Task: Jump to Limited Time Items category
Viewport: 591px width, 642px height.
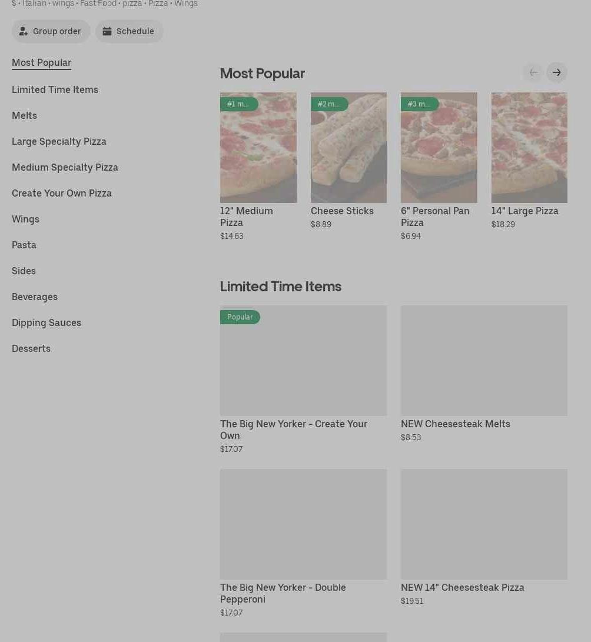Action: point(55,89)
